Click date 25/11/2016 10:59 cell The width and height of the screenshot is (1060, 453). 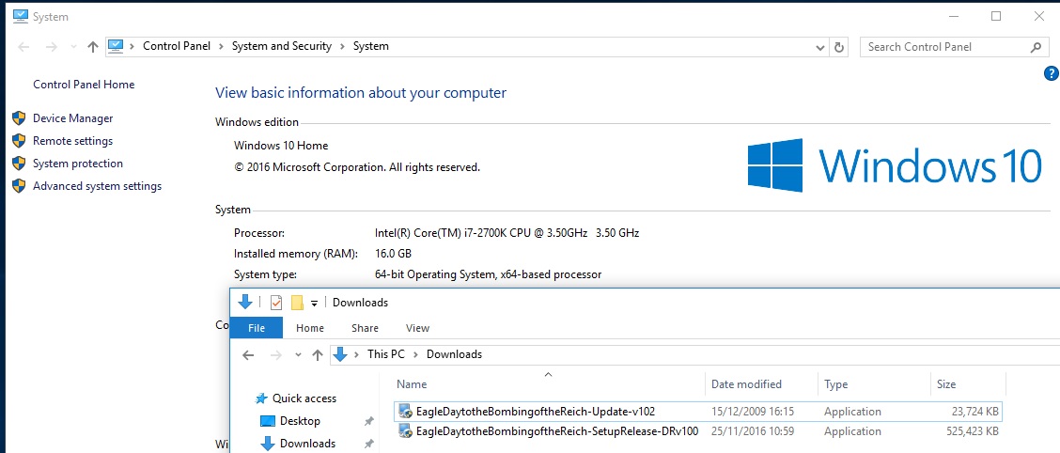point(753,431)
